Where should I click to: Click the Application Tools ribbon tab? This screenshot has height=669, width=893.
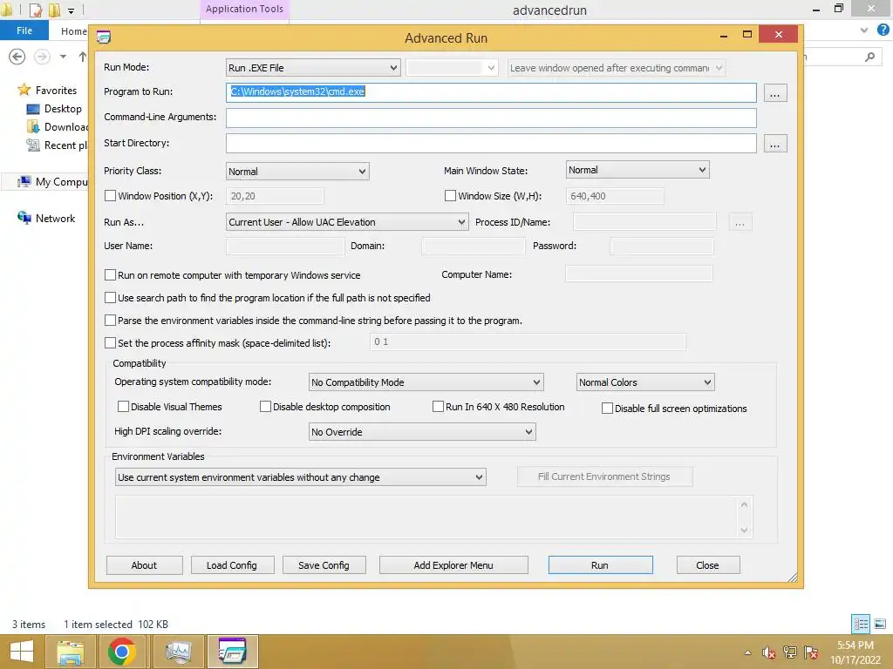coord(244,9)
